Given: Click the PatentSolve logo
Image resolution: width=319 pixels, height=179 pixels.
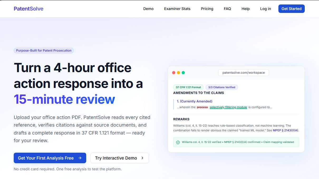Looking at the screenshot, I should coord(28,9).
